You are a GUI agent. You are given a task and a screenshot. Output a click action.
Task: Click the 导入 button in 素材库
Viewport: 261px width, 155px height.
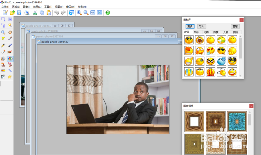(x=201, y=26)
